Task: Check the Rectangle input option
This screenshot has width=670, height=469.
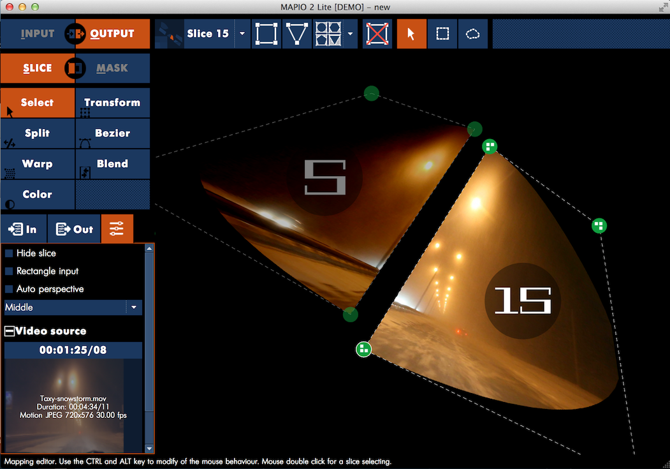Action: tap(8, 271)
